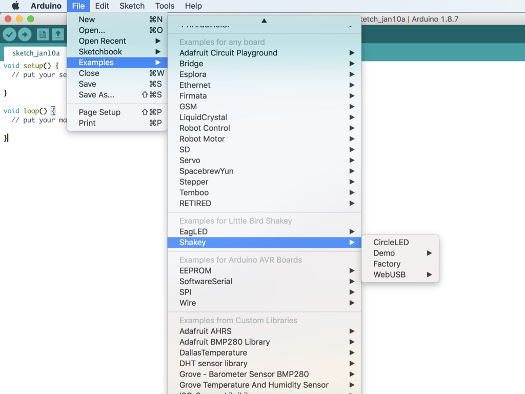The width and height of the screenshot is (525, 394).
Task: Select the highlighted Examples item
Action: click(117, 62)
